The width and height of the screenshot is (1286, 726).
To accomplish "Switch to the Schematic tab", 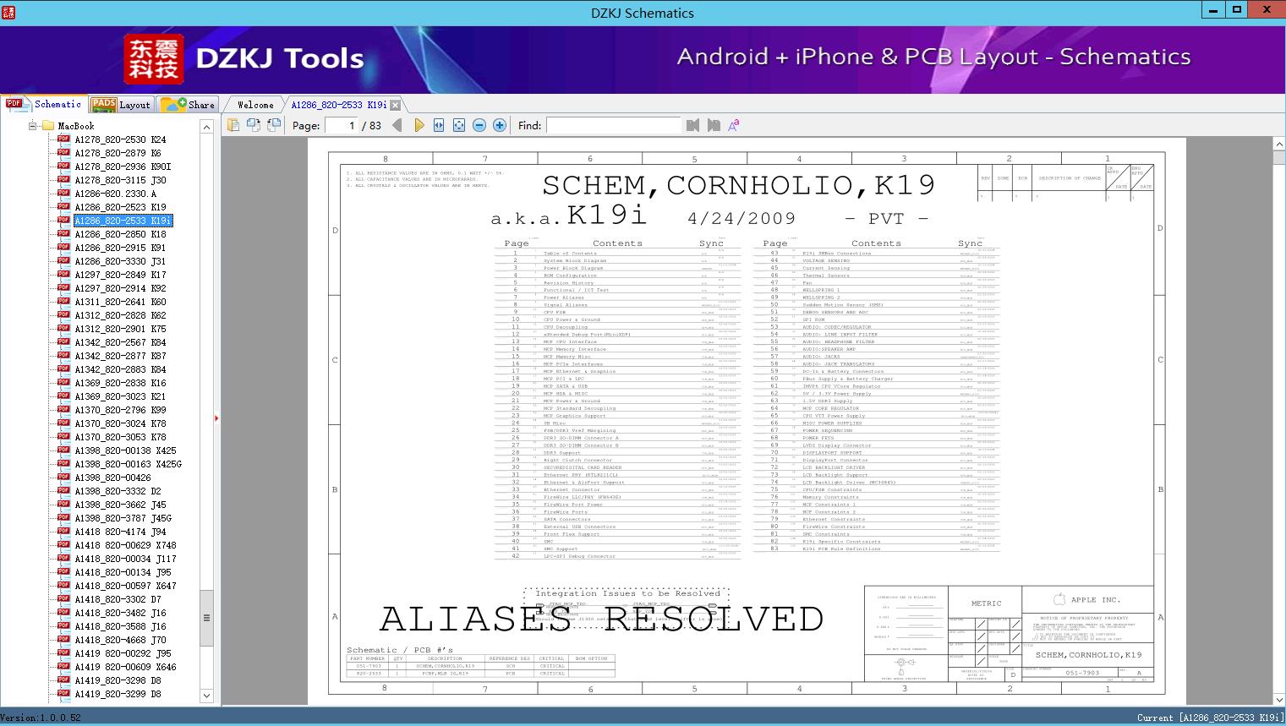I will point(44,104).
